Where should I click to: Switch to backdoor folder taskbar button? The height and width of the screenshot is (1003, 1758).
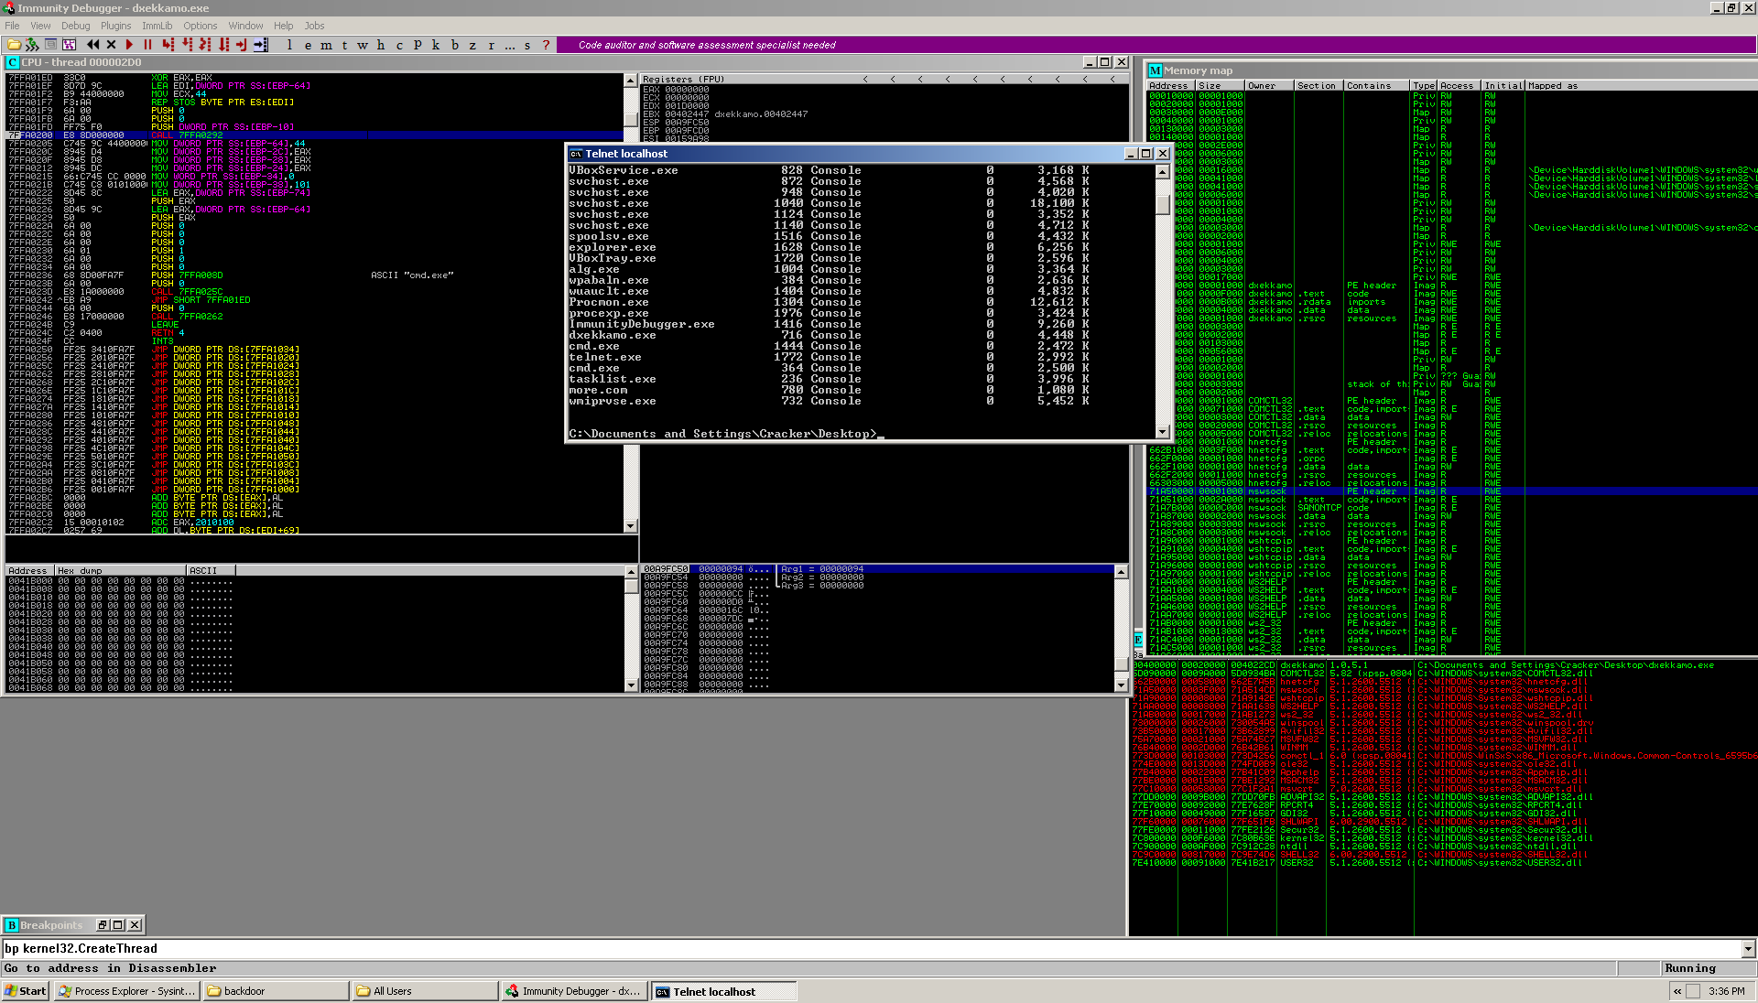(276, 991)
